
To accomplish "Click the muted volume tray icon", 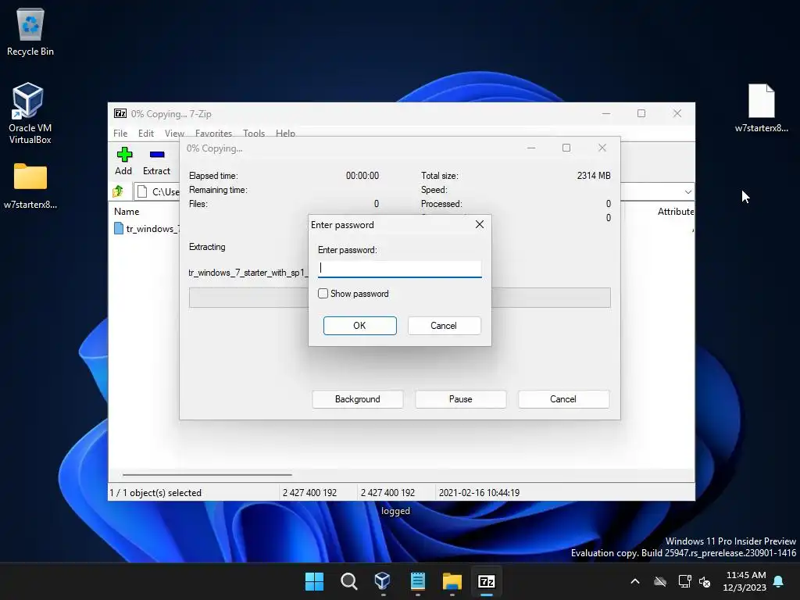I will [705, 581].
